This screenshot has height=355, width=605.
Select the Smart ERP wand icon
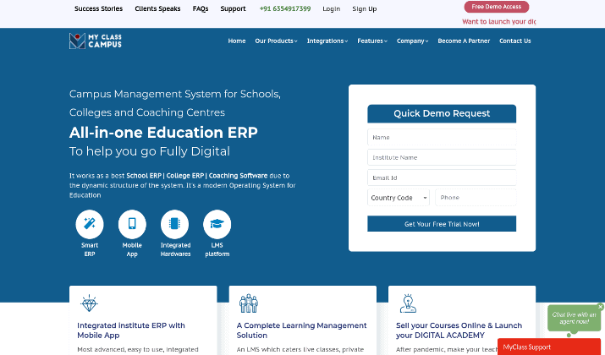click(x=90, y=224)
